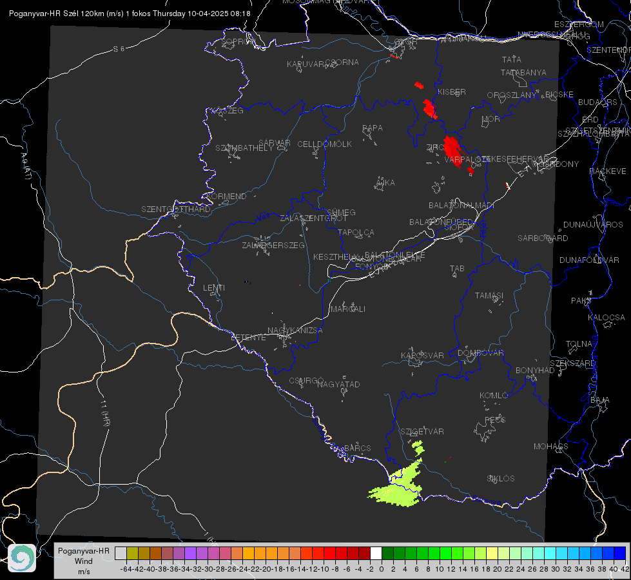Viewport: 631px width, 580px height.
Task: Click the CSORNA city label
Action: [x=342, y=62]
